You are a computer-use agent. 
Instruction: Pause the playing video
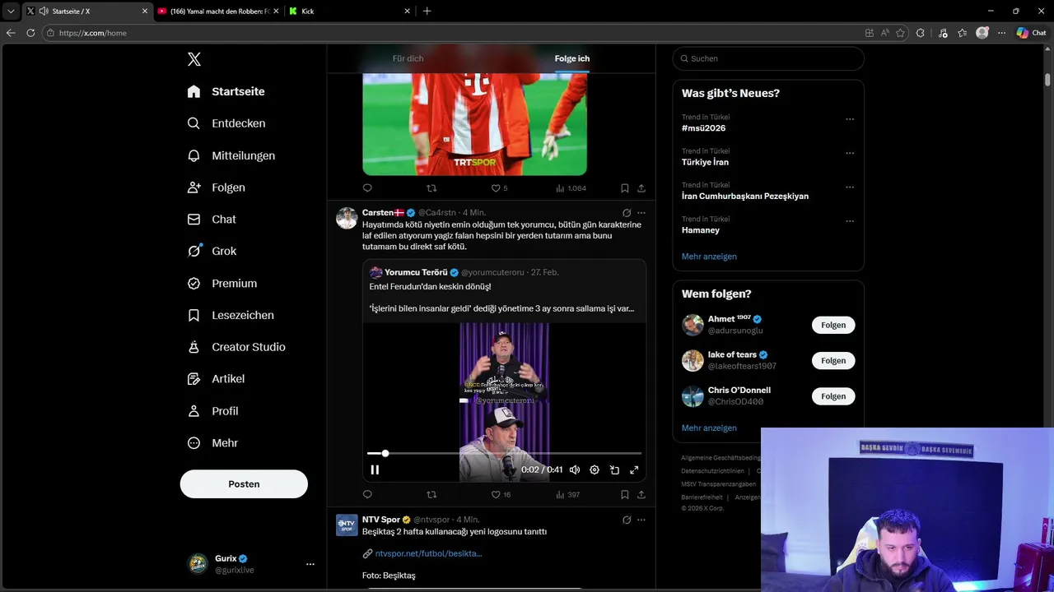click(375, 470)
